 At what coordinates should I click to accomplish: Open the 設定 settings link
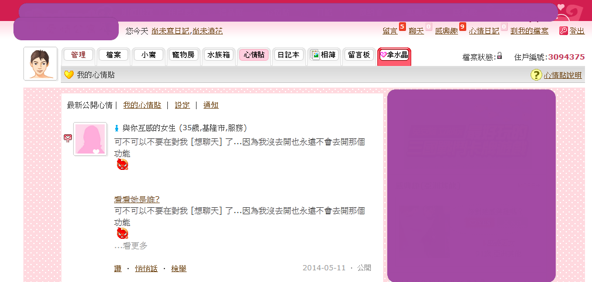(182, 105)
